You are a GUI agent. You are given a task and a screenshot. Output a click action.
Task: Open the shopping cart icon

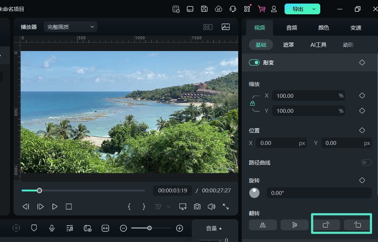[262, 9]
